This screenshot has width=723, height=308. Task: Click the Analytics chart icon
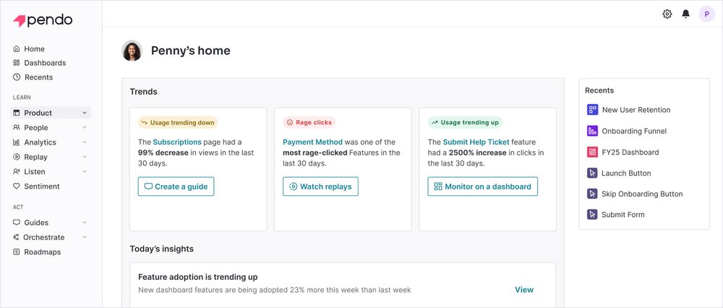[x=17, y=142]
